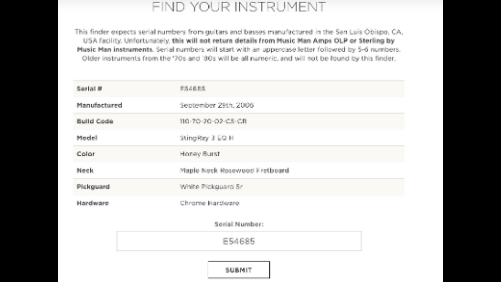The width and height of the screenshot is (501, 282).
Task: Click the Hardware row label
Action: click(93, 203)
